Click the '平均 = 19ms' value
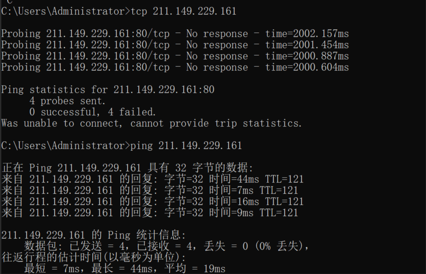 tap(195, 268)
